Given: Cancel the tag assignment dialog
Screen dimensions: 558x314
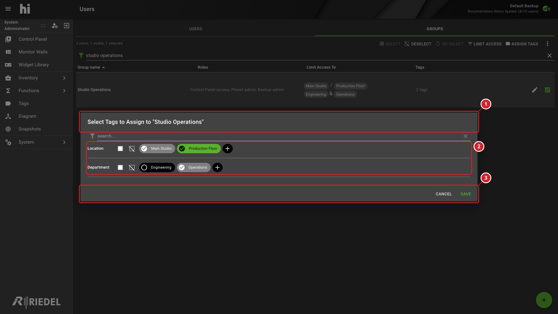Looking at the screenshot, I should (x=443, y=194).
